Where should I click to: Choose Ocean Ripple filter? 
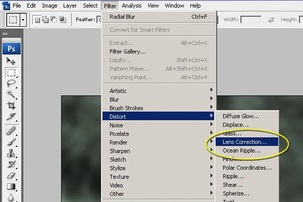click(247, 150)
